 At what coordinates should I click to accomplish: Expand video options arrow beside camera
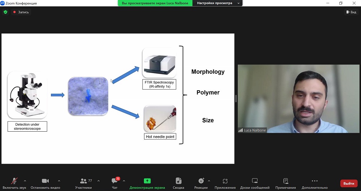pos(59,181)
